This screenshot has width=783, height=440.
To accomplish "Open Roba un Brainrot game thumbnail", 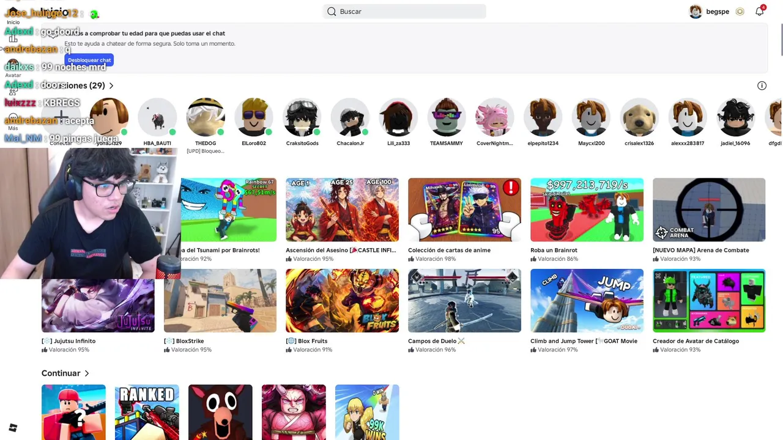I will [x=587, y=210].
